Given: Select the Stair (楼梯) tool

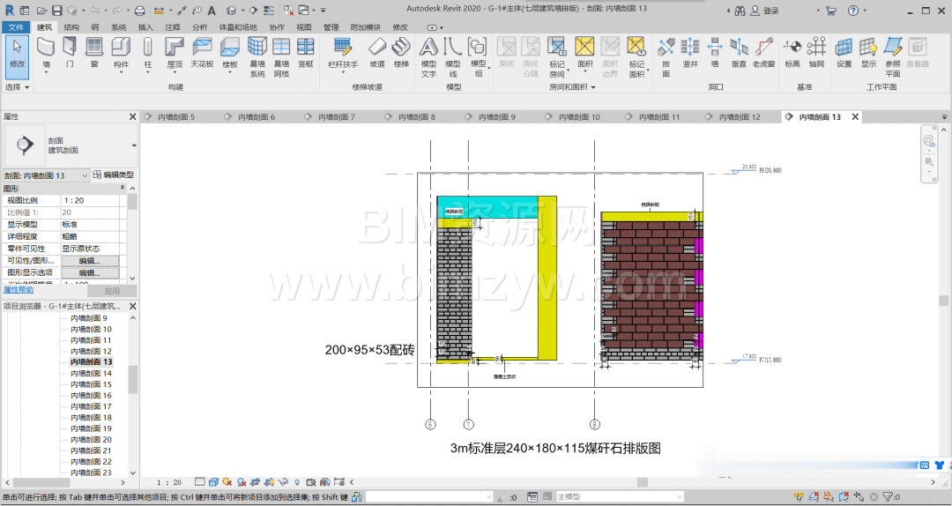Looking at the screenshot, I should tap(401, 52).
